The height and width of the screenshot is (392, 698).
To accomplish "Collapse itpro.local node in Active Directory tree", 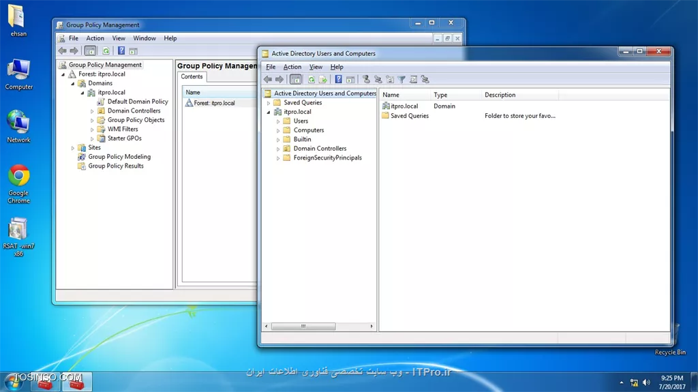I will [x=269, y=112].
